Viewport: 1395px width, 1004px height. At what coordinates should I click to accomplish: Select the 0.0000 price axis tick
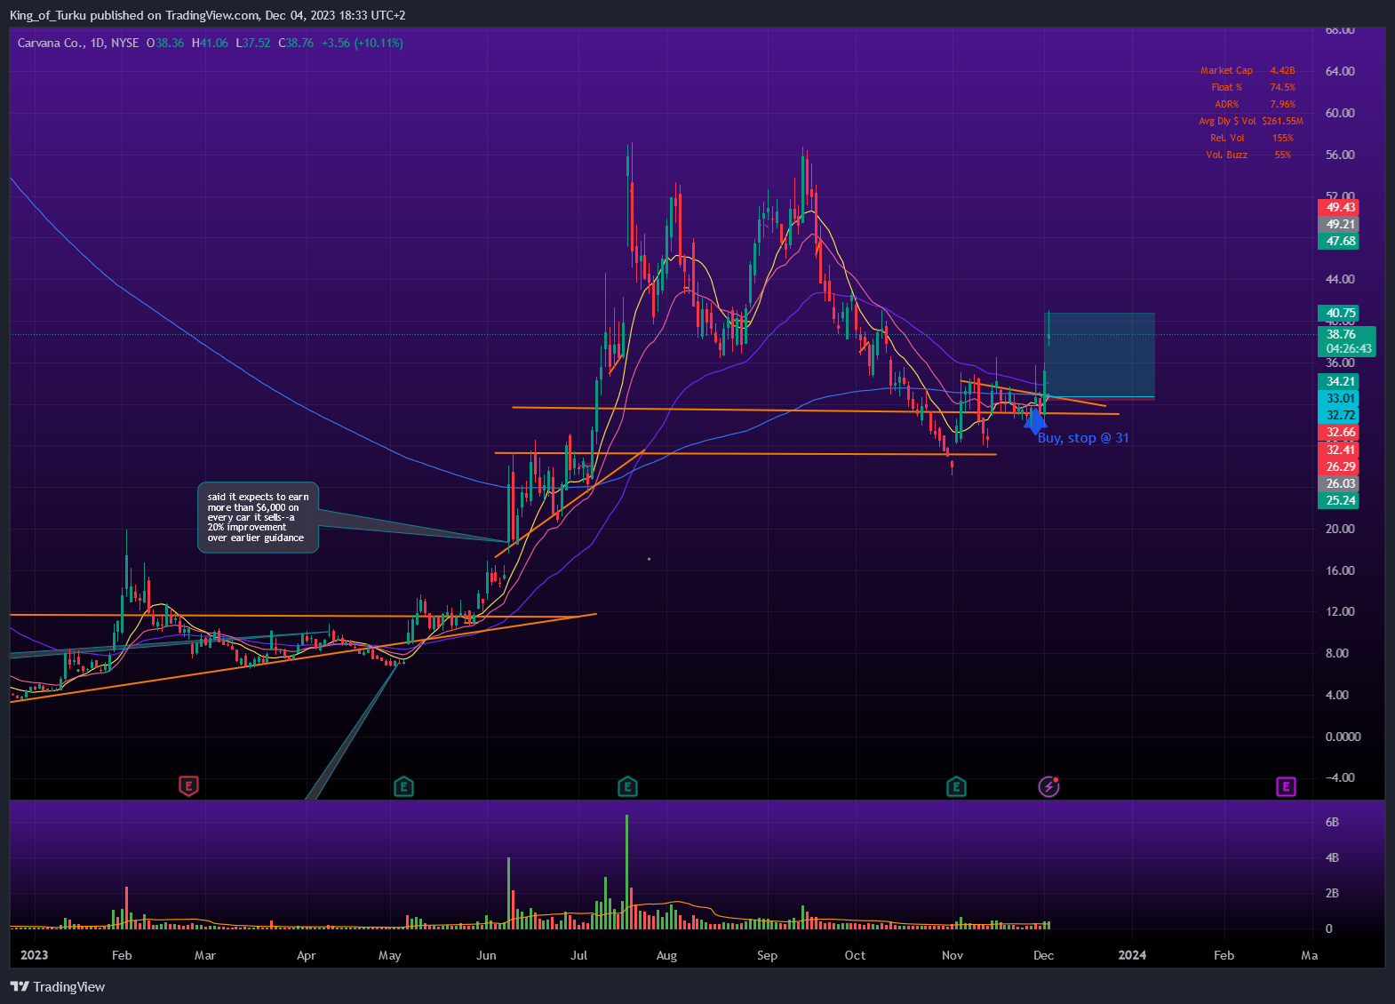[x=1343, y=737]
